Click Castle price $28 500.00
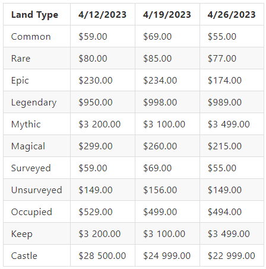The height and width of the screenshot is (269, 266). 102,256
